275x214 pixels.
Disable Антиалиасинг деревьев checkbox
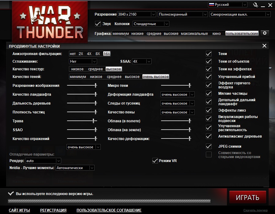click(x=209, y=136)
